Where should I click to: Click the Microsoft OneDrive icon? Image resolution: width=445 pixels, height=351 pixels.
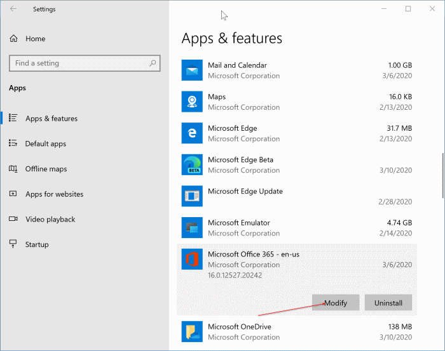click(x=192, y=331)
